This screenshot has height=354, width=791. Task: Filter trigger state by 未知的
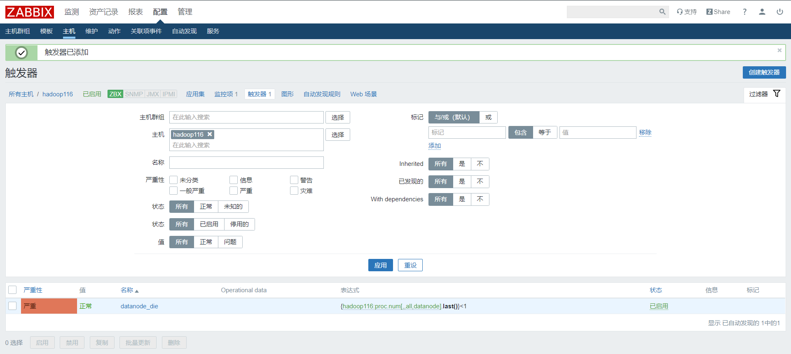pos(233,207)
